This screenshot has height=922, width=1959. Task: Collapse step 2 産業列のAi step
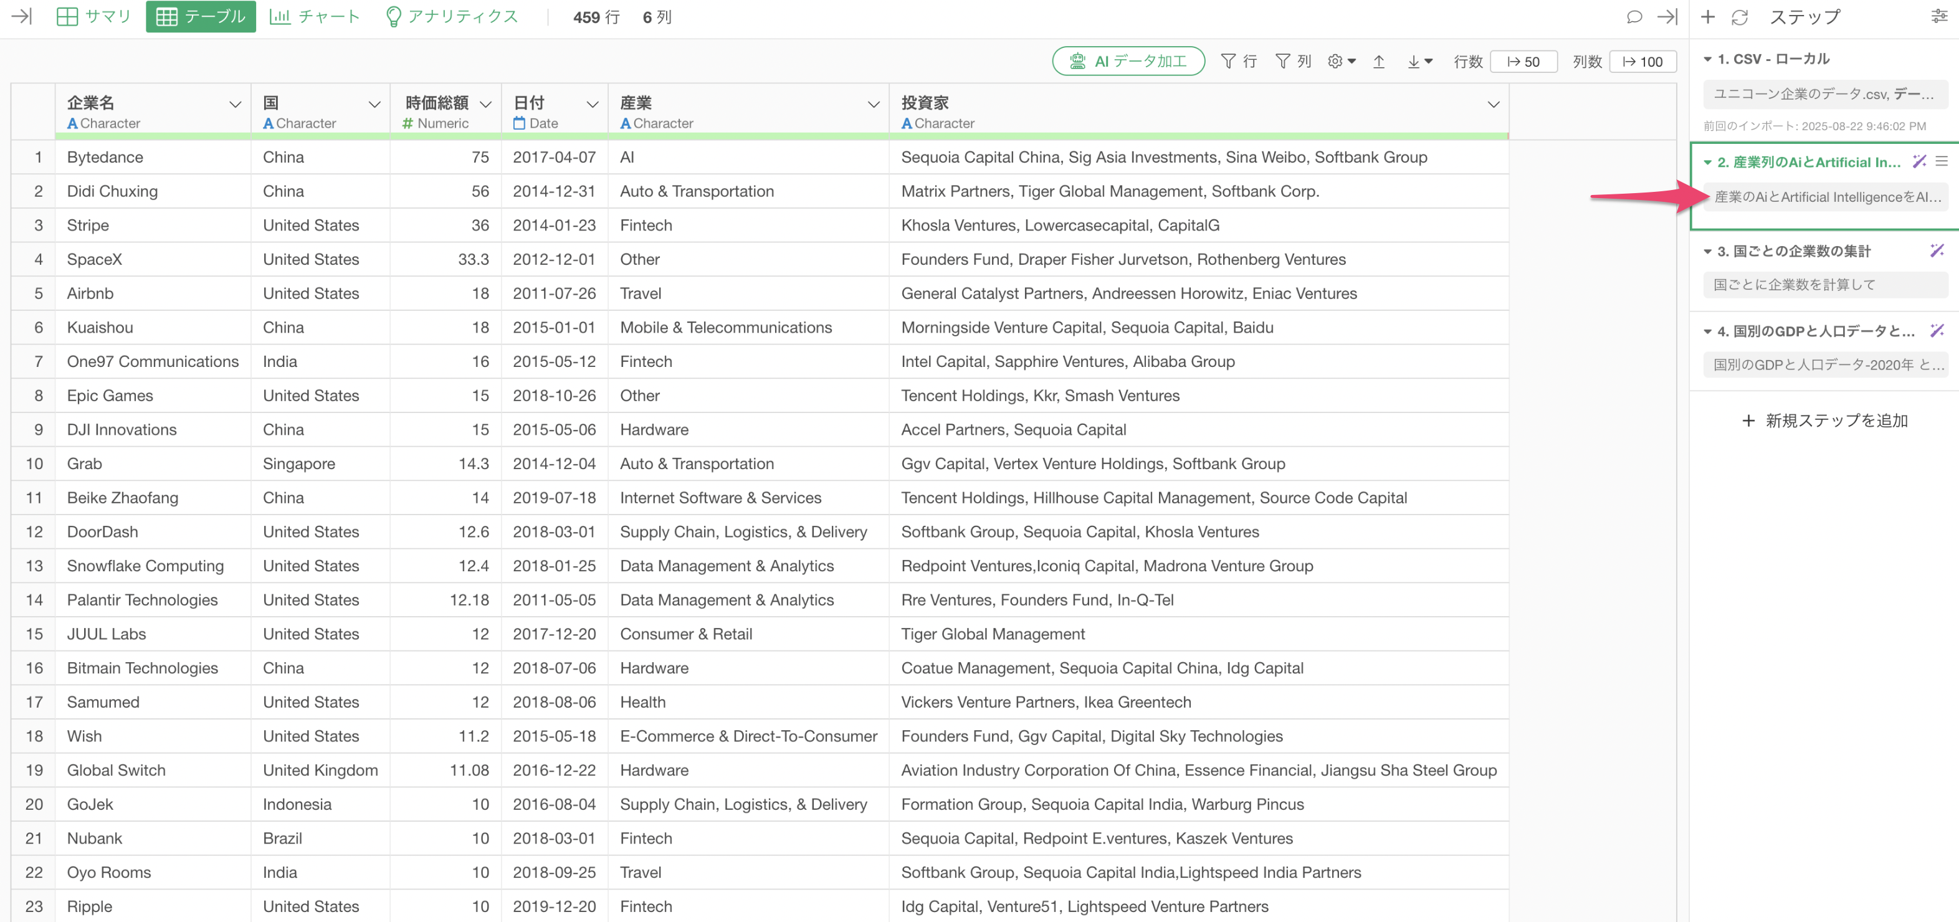pos(1707,163)
